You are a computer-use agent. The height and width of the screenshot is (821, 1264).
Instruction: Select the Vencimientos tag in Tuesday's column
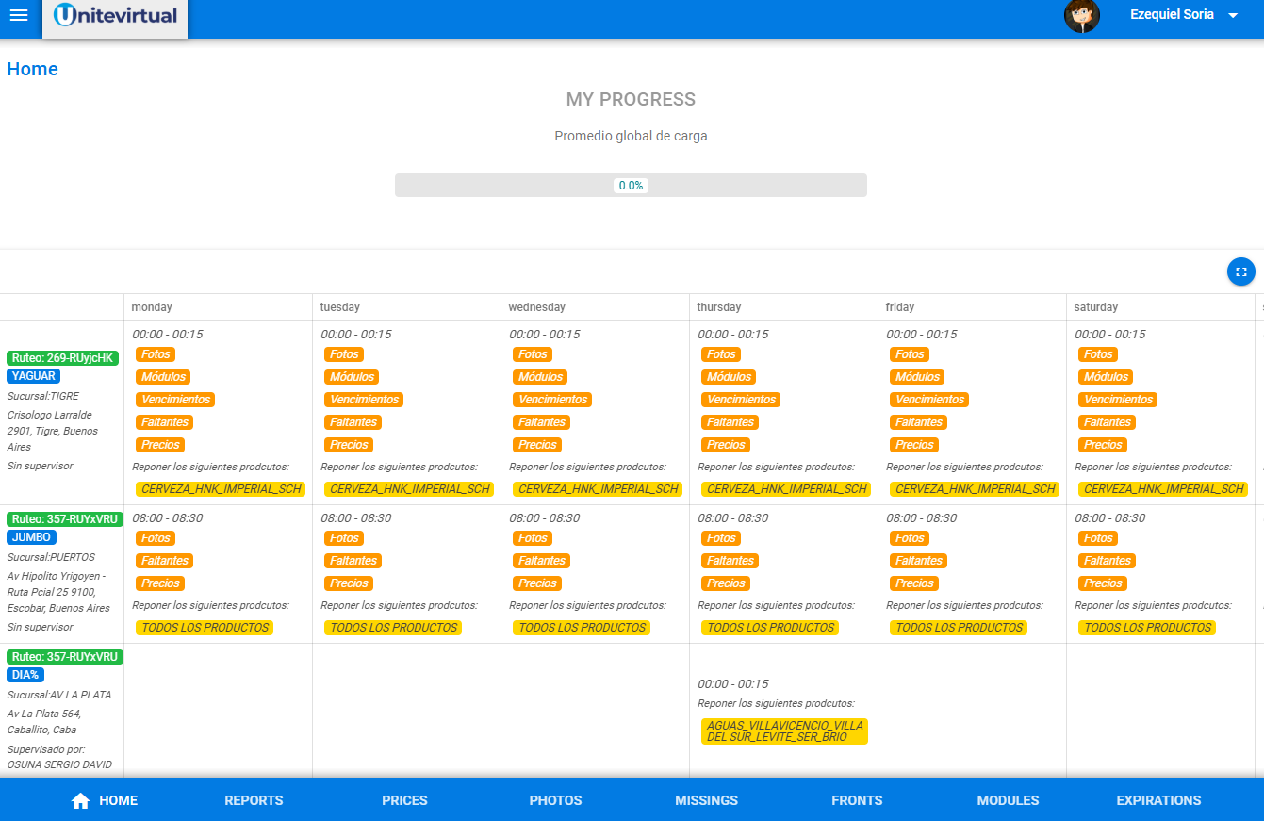364,399
